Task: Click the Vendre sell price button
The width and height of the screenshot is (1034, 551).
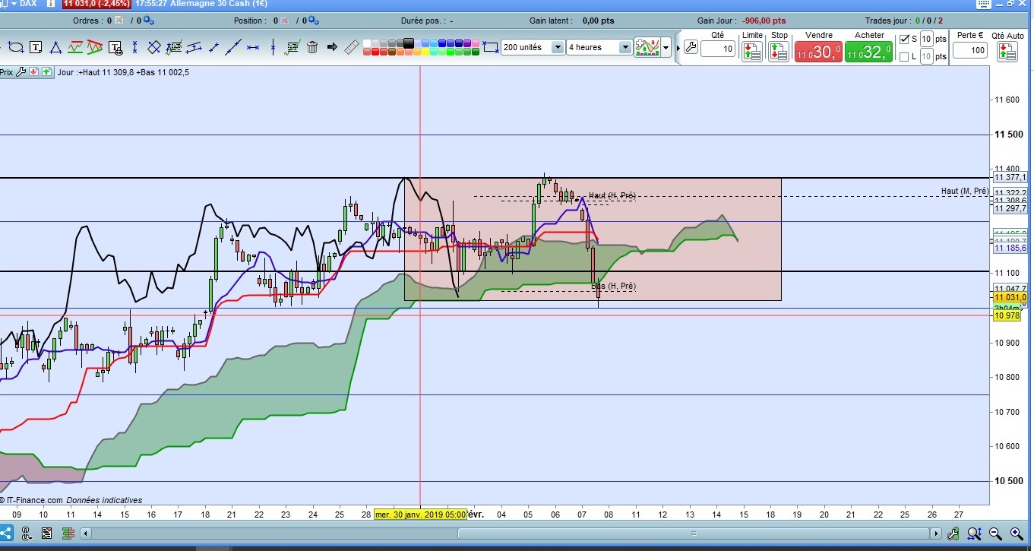Action: tap(818, 52)
